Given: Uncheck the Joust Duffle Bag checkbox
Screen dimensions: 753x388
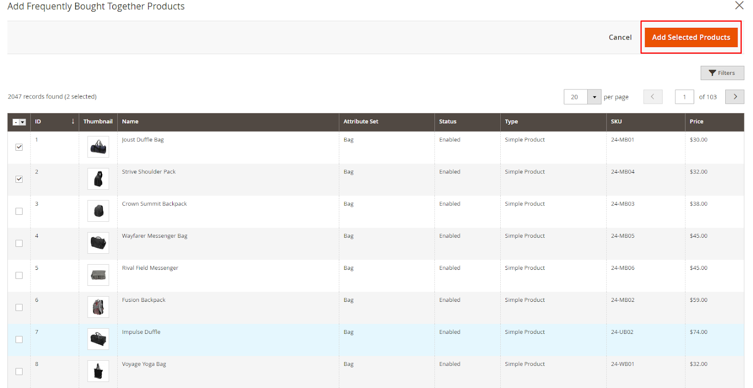Looking at the screenshot, I should pyautogui.click(x=19, y=147).
